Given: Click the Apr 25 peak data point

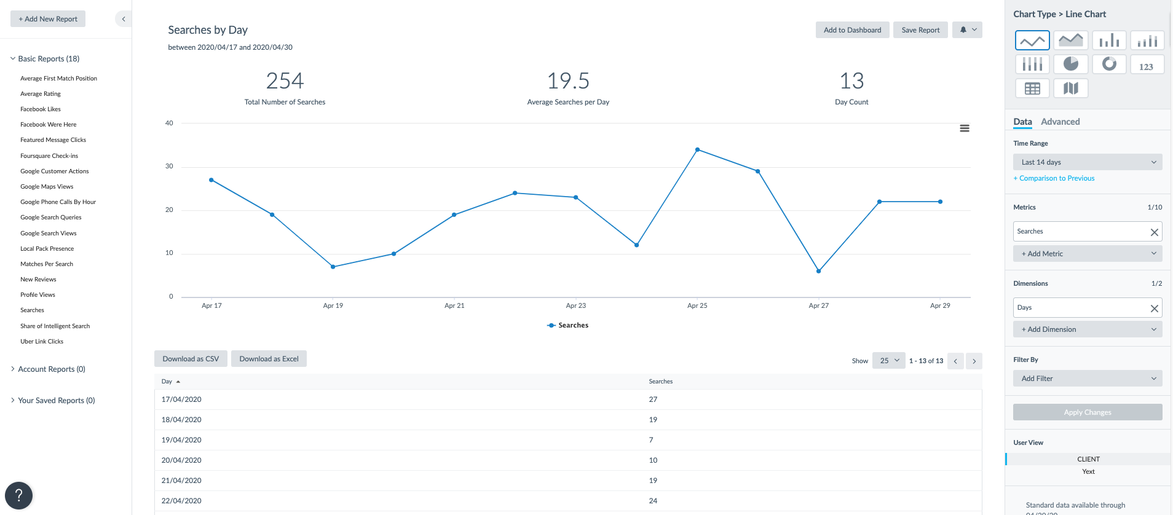Looking at the screenshot, I should pyautogui.click(x=697, y=149).
